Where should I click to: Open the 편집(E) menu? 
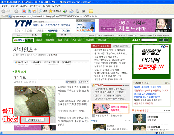(14, 6)
